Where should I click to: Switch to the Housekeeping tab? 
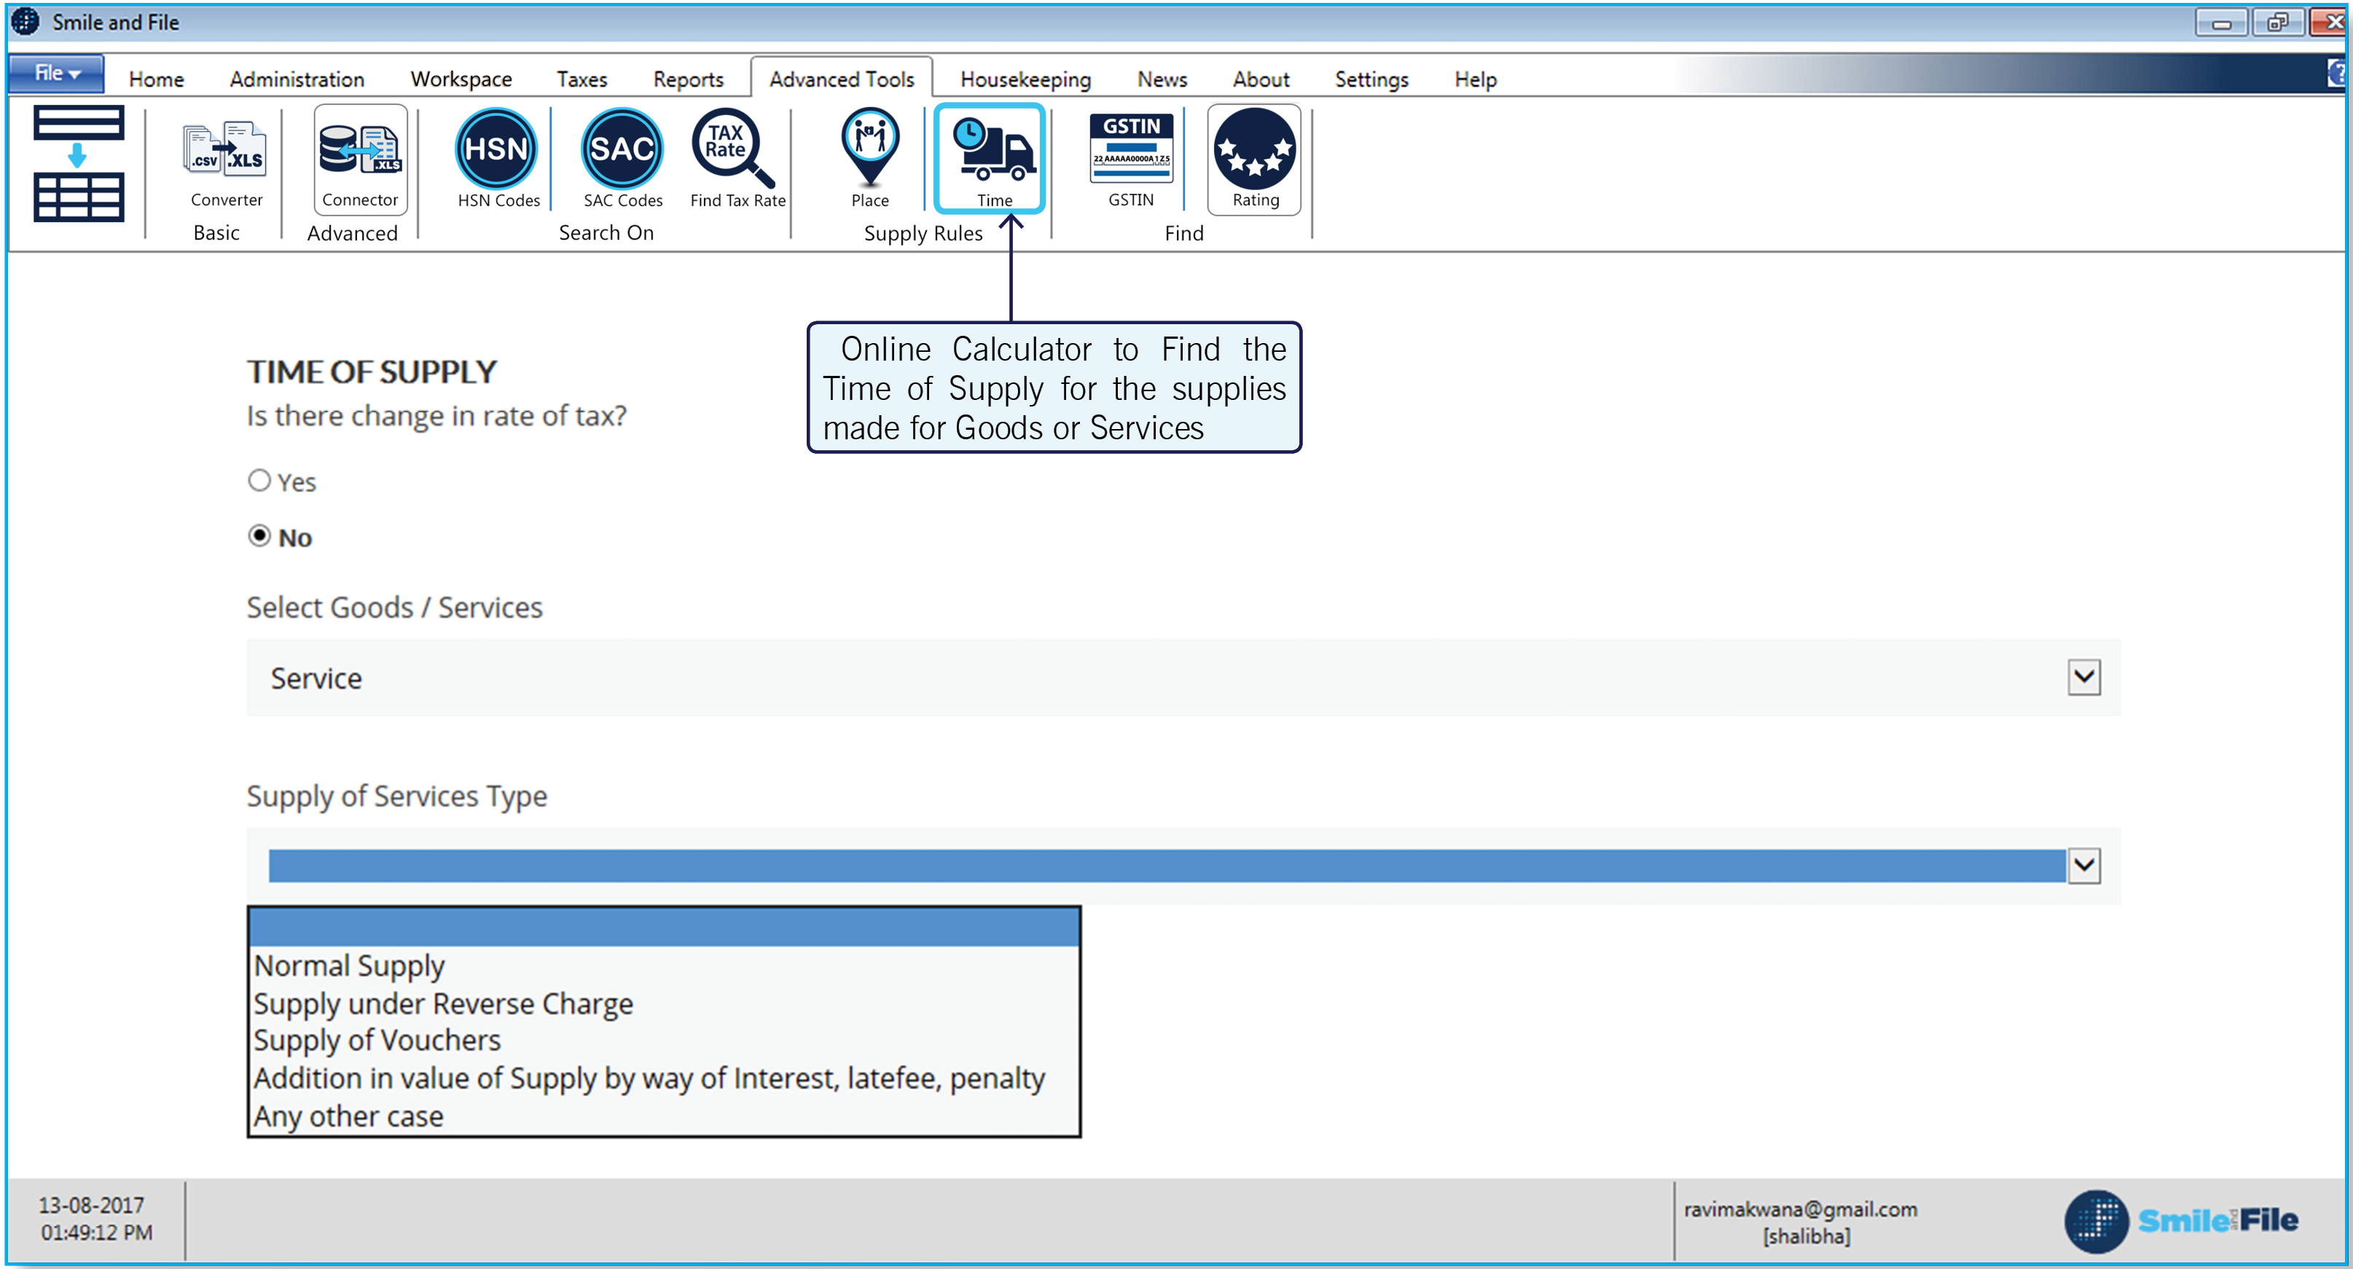(x=1023, y=79)
